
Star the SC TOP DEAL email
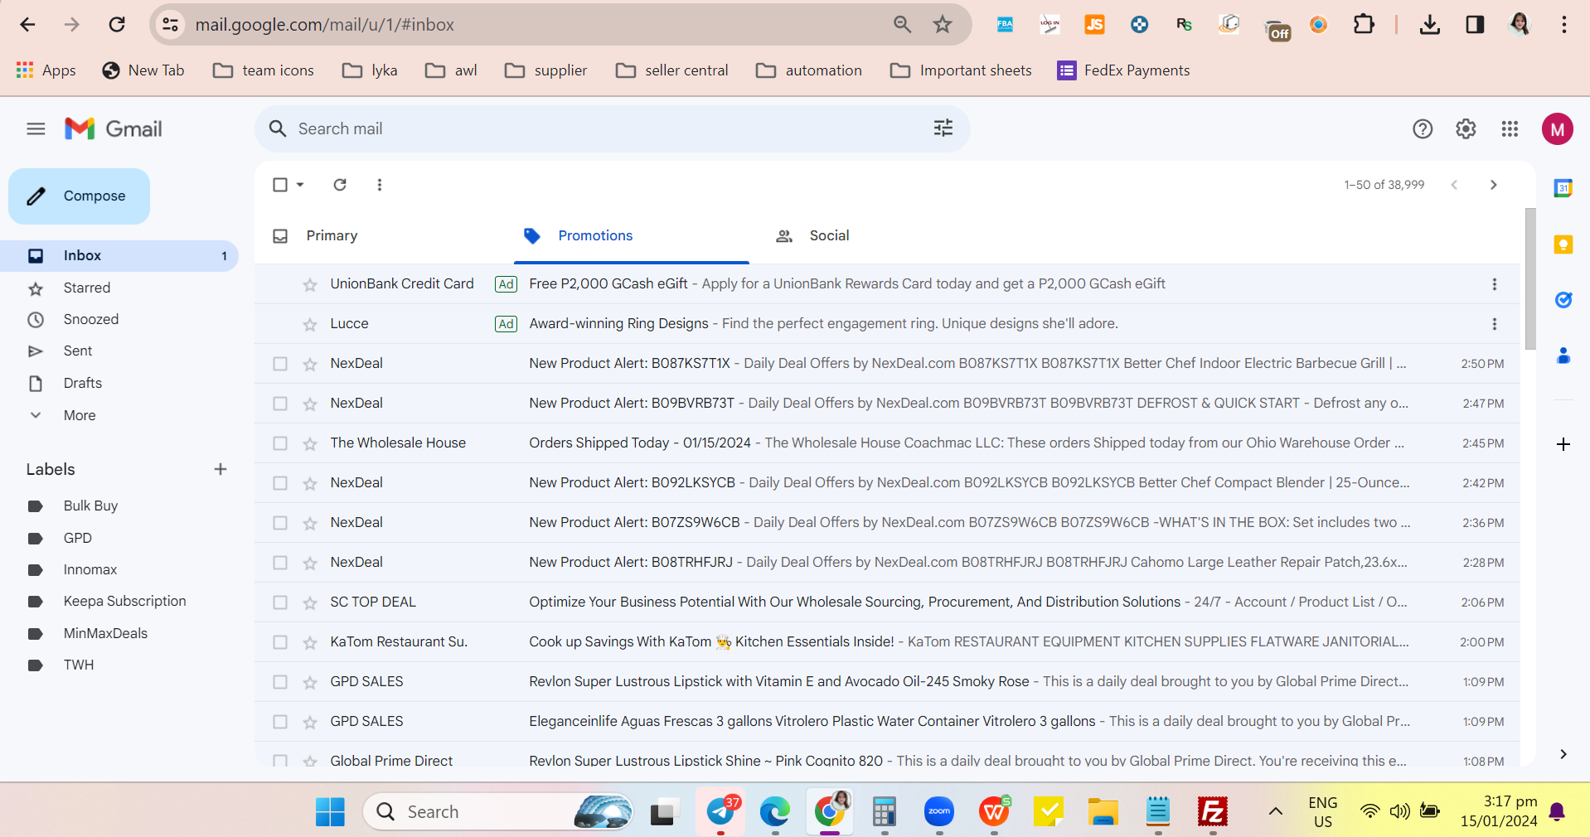pos(310,603)
